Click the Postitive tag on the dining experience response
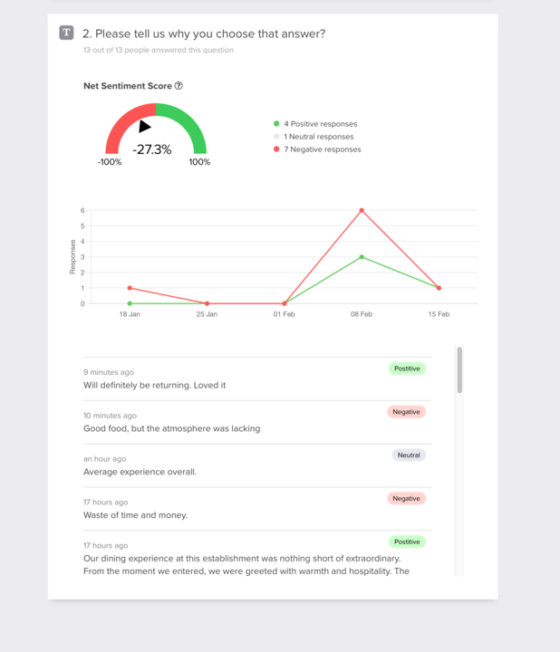Screen dimensions: 560x652 click(x=407, y=542)
